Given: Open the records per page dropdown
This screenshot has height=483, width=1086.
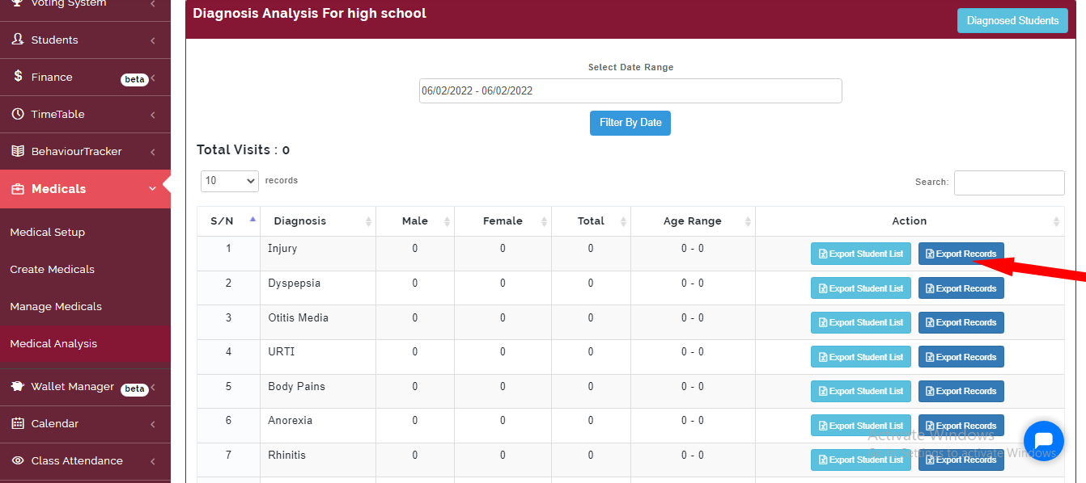Looking at the screenshot, I should pos(230,181).
